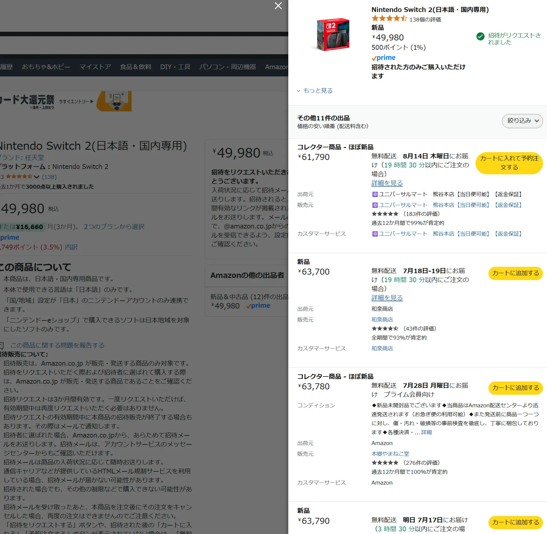The image size is (547, 534).
Task: Open the 任天堂 brand link
Action: coord(34,157)
